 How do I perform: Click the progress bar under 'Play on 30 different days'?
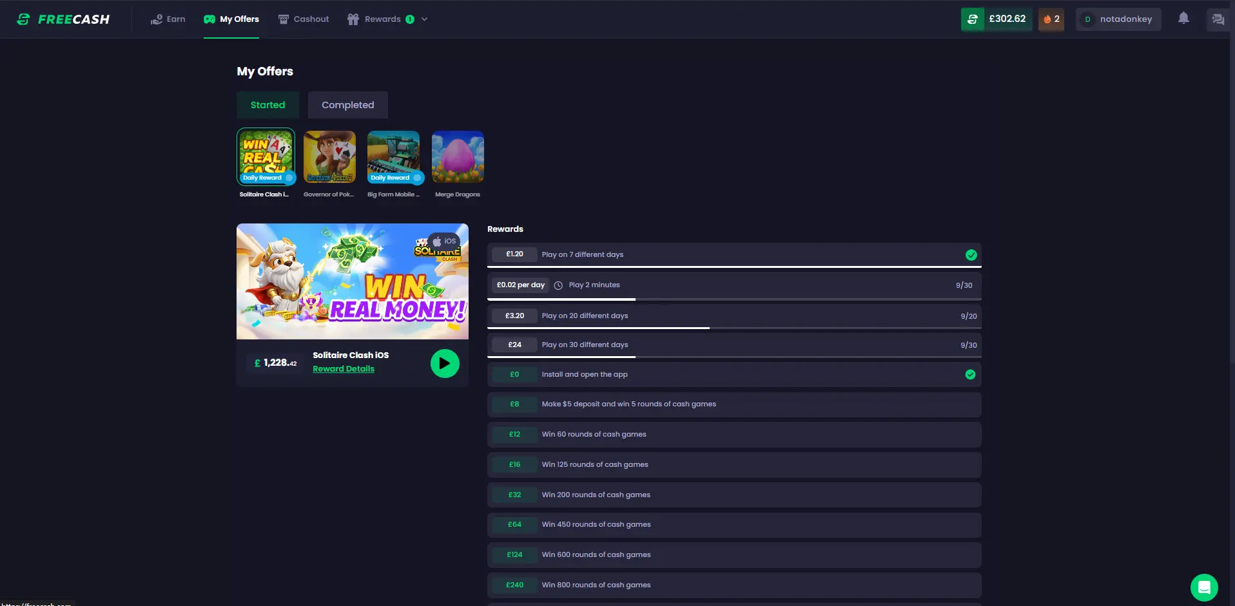tap(734, 357)
